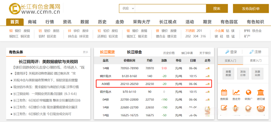Open the 历史 navigation item
The height and width of the screenshot is (122, 271).
[x=102, y=22]
